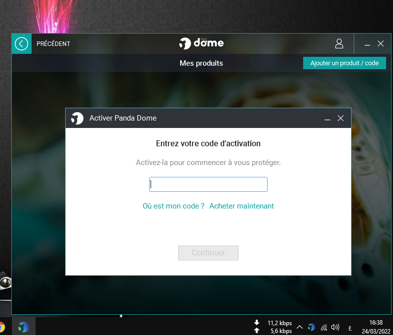The height and width of the screenshot is (335, 393).
Task: Open Panda Dome from the taskbar
Action: coord(24,327)
